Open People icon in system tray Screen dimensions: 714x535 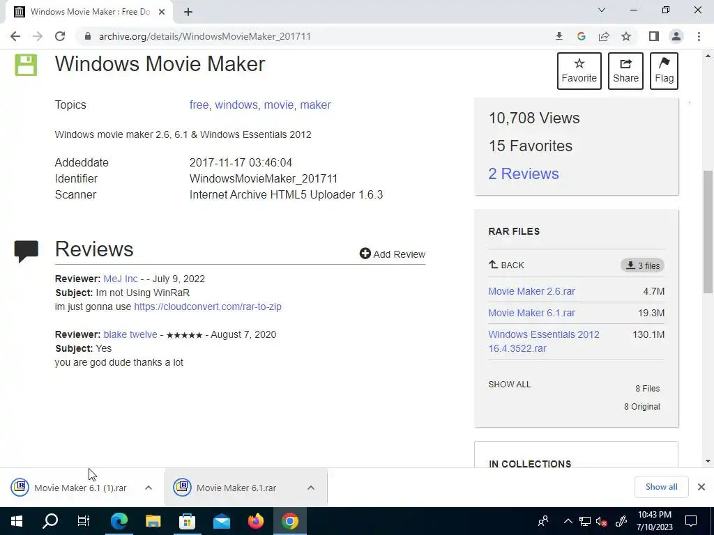pyautogui.click(x=543, y=521)
